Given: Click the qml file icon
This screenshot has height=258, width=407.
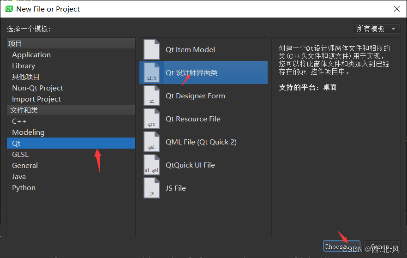Looking at the screenshot, I should pos(152,142).
